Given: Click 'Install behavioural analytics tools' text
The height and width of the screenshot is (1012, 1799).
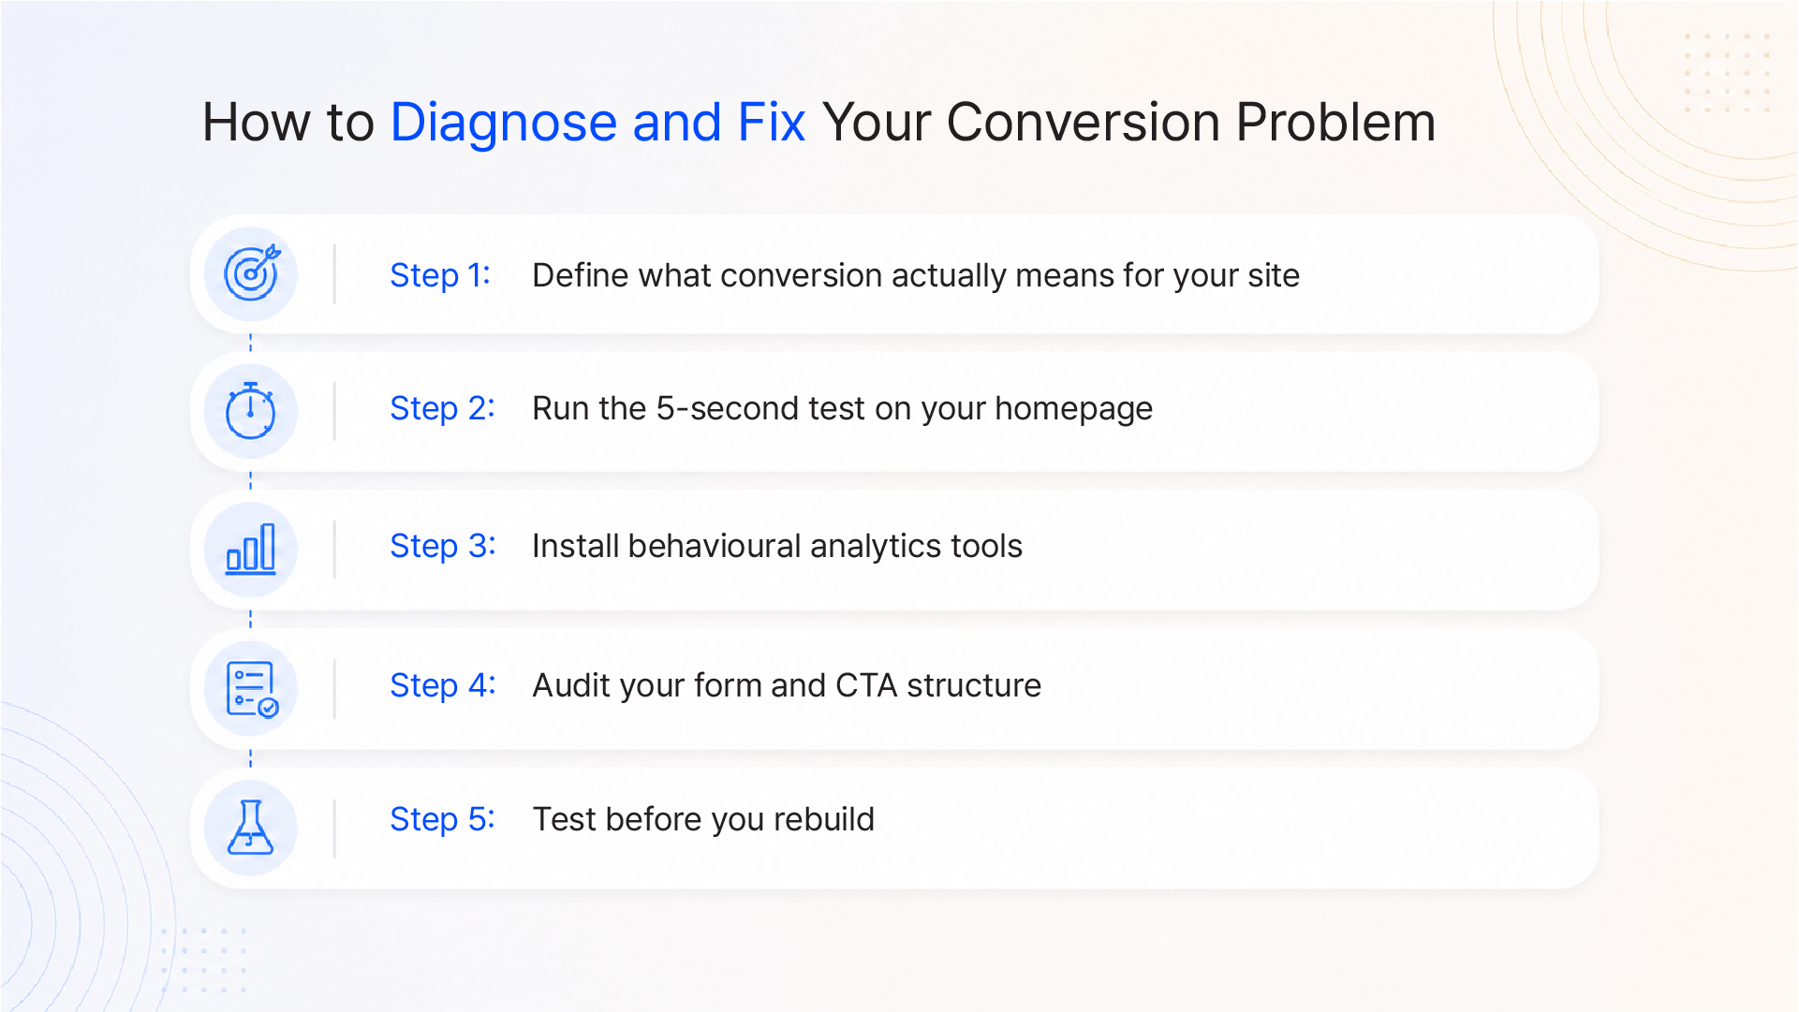Looking at the screenshot, I should tap(777, 546).
